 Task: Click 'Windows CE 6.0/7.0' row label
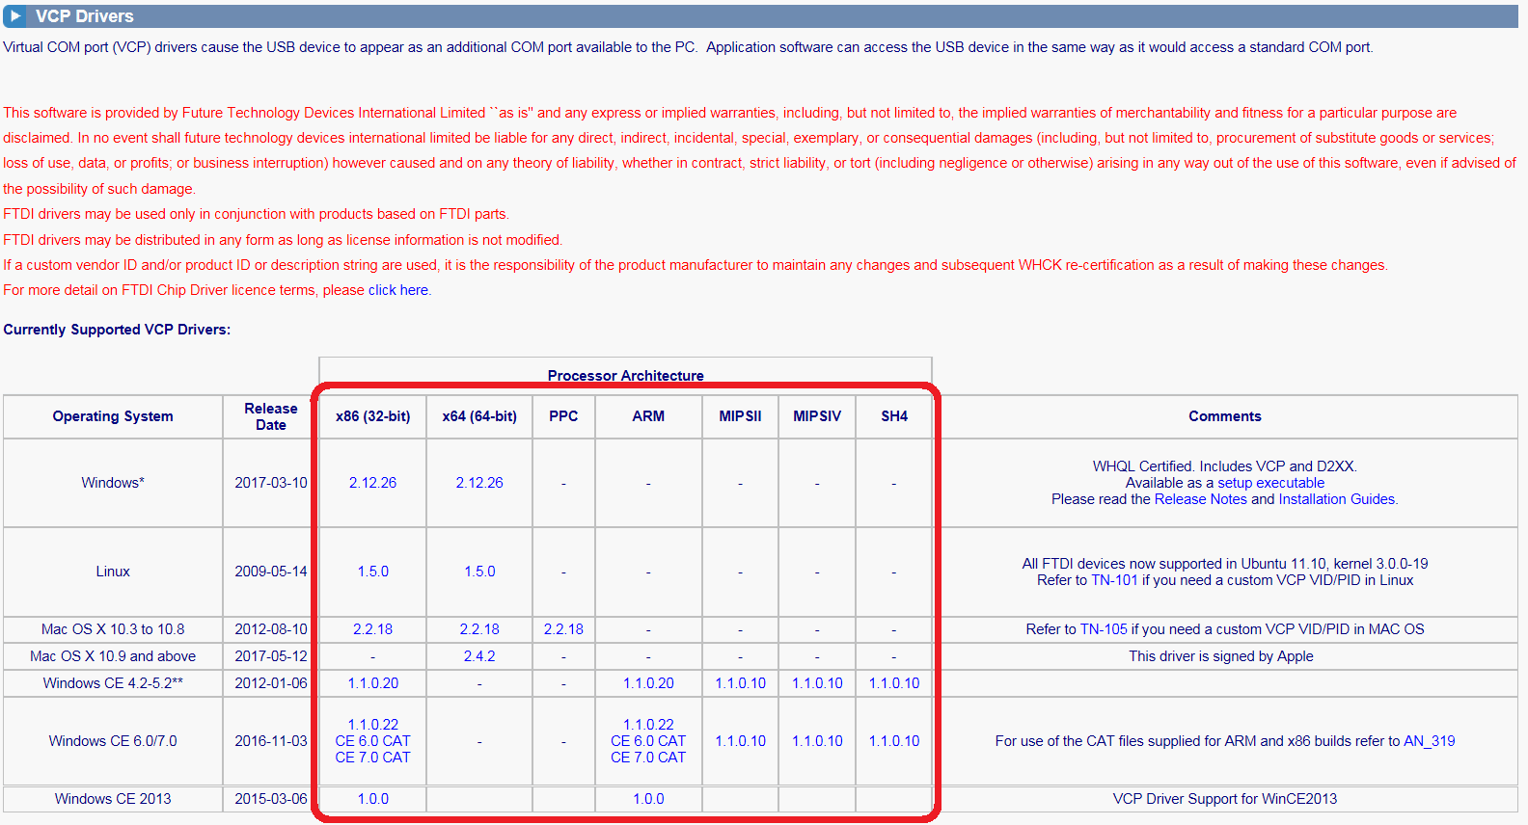(113, 741)
